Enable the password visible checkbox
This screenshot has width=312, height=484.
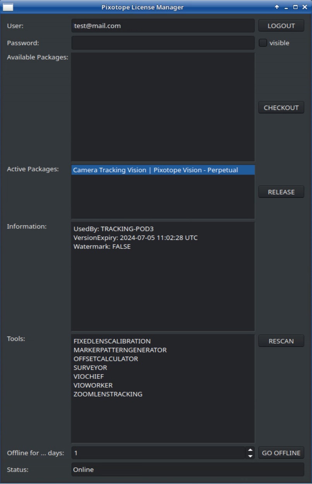[263, 43]
